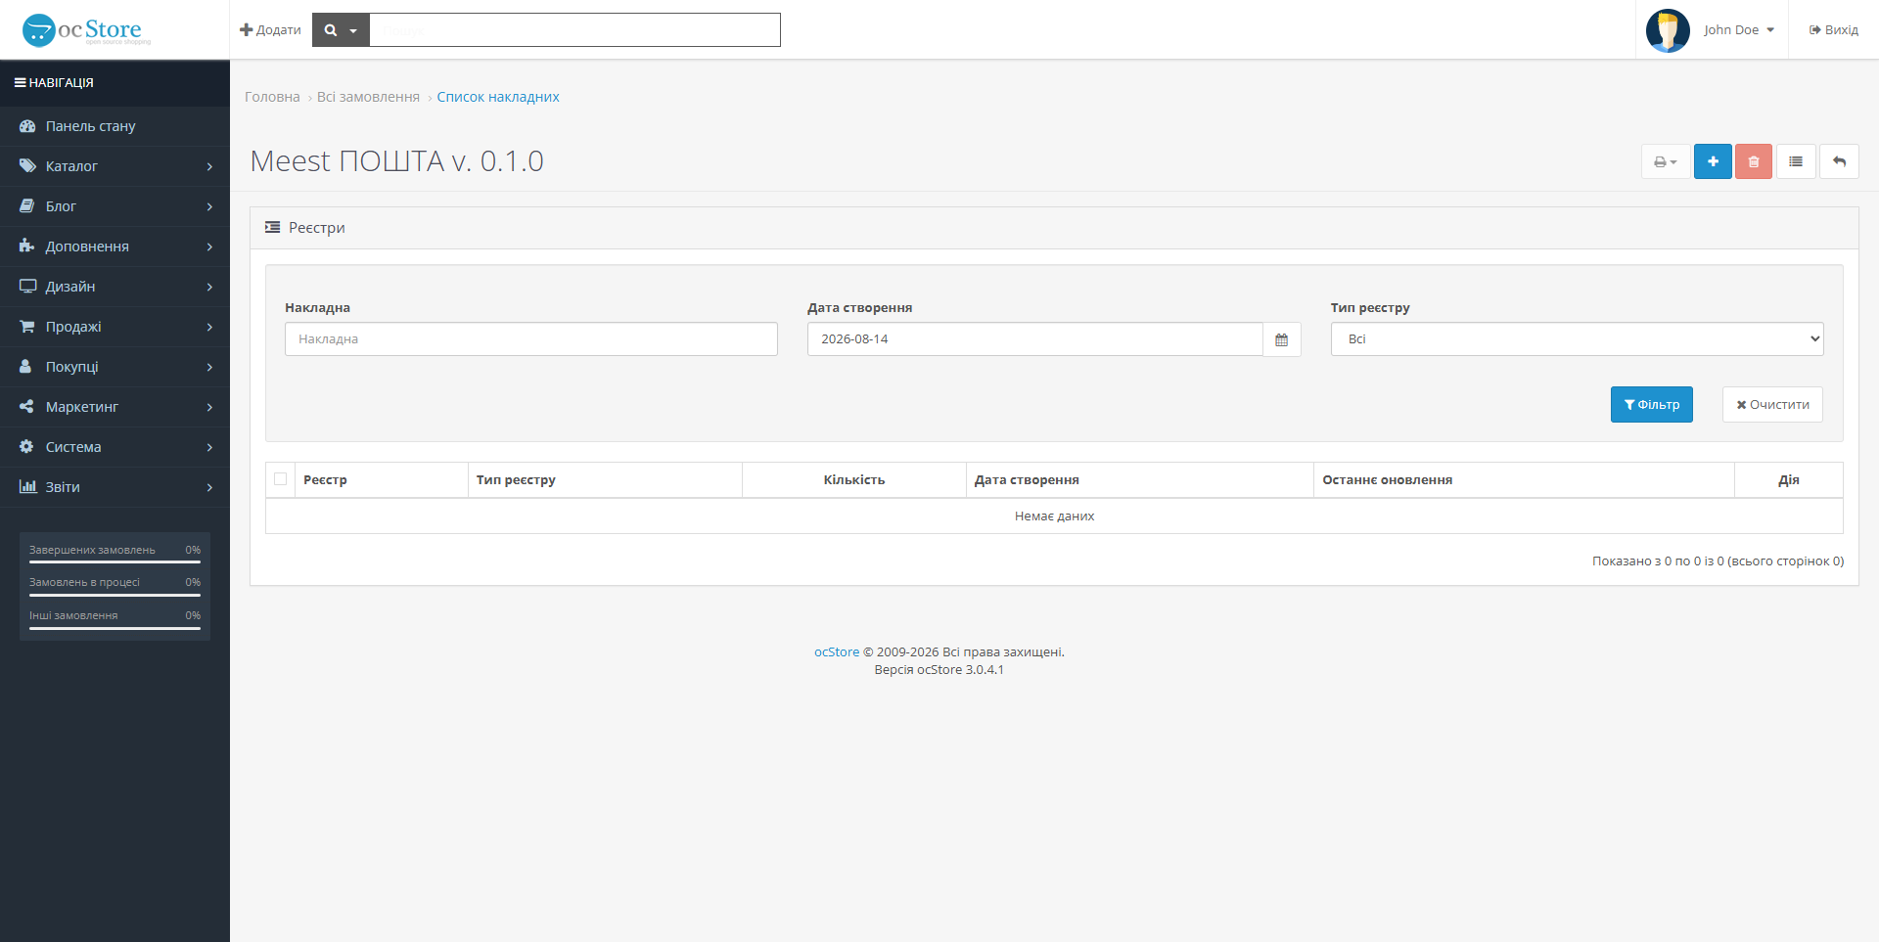Expand the Дизайн menu chevron
Screen dimensions: 1879x942
(x=209, y=288)
